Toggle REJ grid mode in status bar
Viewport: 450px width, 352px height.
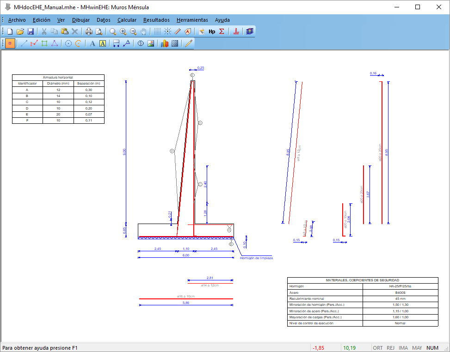coord(391,348)
